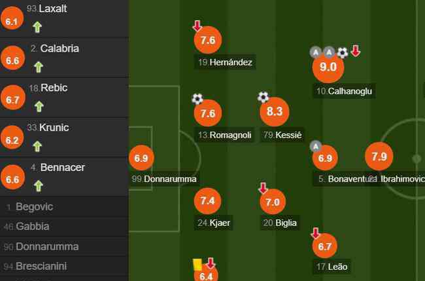Click the assist badge above Bonaventura
Viewport: 425px width, 281px height.
click(x=316, y=147)
